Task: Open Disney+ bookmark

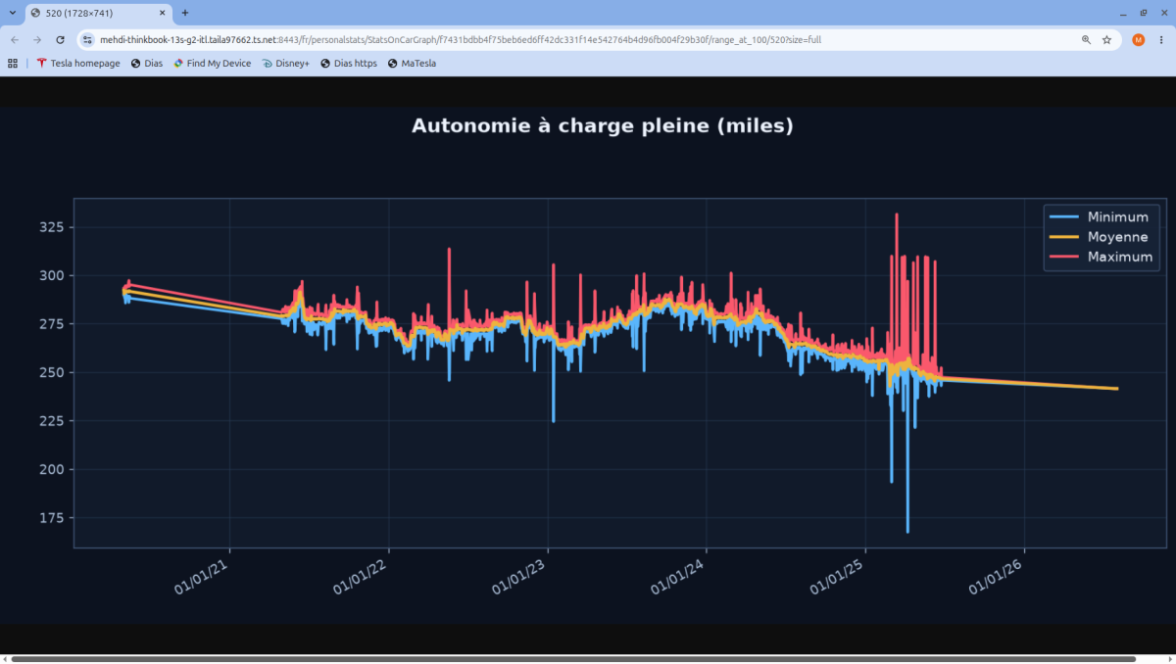Action: click(285, 63)
